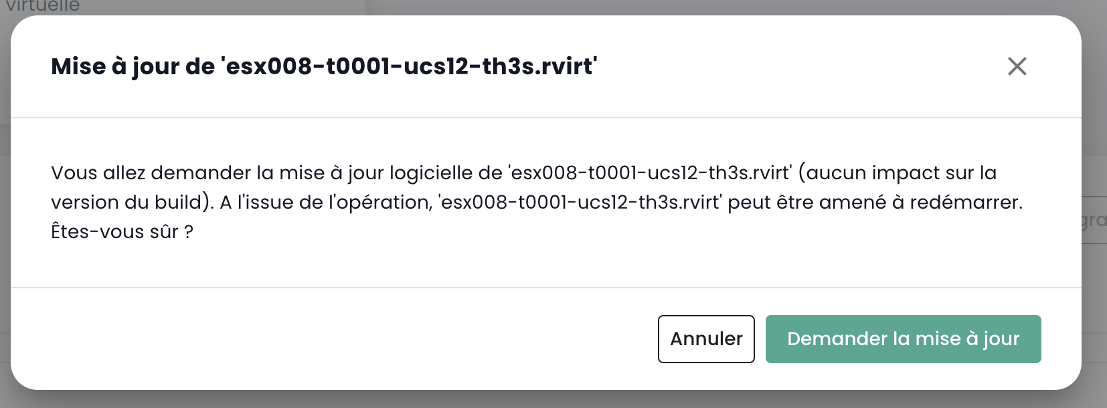Click the dialog title 'Mise à jour de'
Viewport: 1107px width, 408px height.
click(x=133, y=66)
